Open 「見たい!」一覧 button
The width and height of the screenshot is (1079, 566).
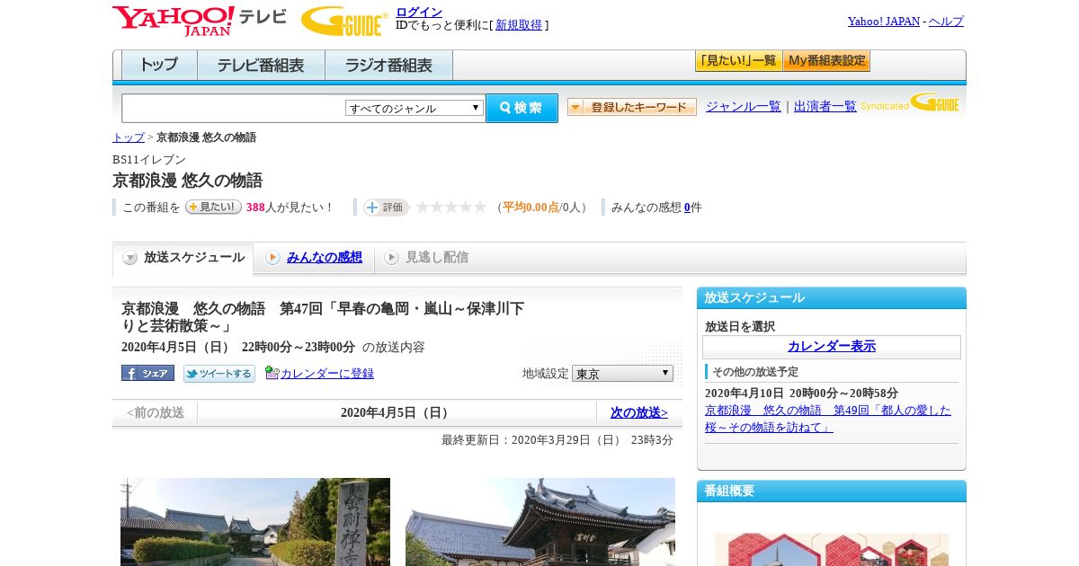click(x=738, y=61)
